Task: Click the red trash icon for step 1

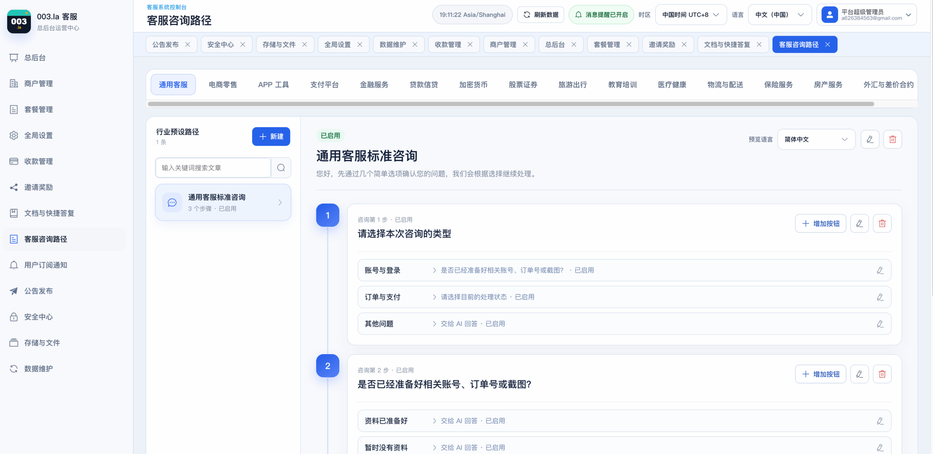Action: 882,223
